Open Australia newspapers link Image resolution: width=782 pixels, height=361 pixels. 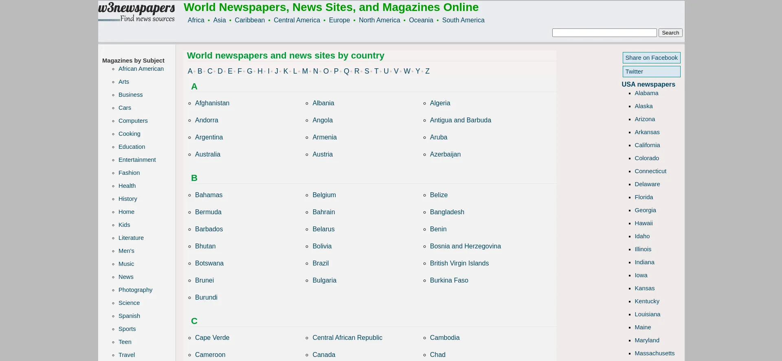pos(208,154)
